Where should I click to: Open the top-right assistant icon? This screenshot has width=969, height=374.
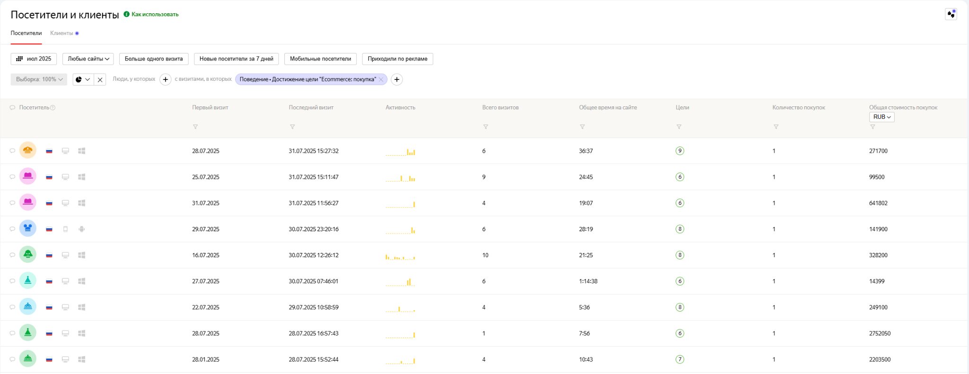click(x=951, y=14)
